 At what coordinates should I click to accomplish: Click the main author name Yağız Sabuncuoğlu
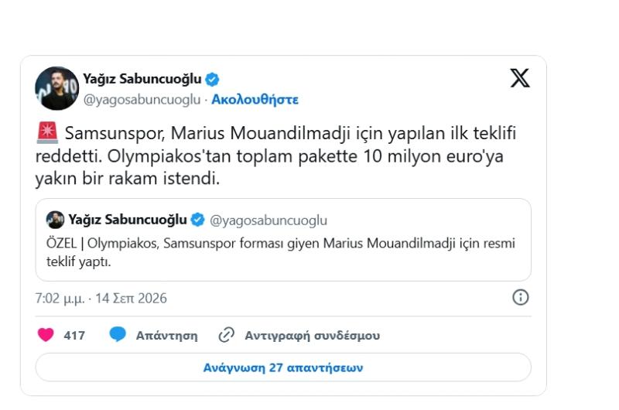point(142,79)
